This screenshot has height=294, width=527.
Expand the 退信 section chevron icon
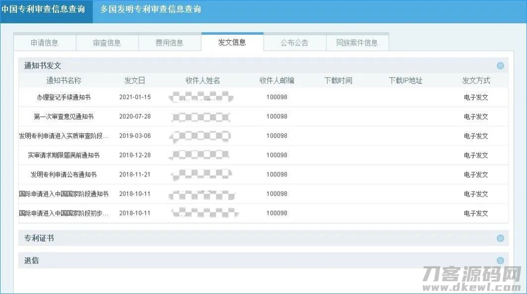tap(501, 260)
